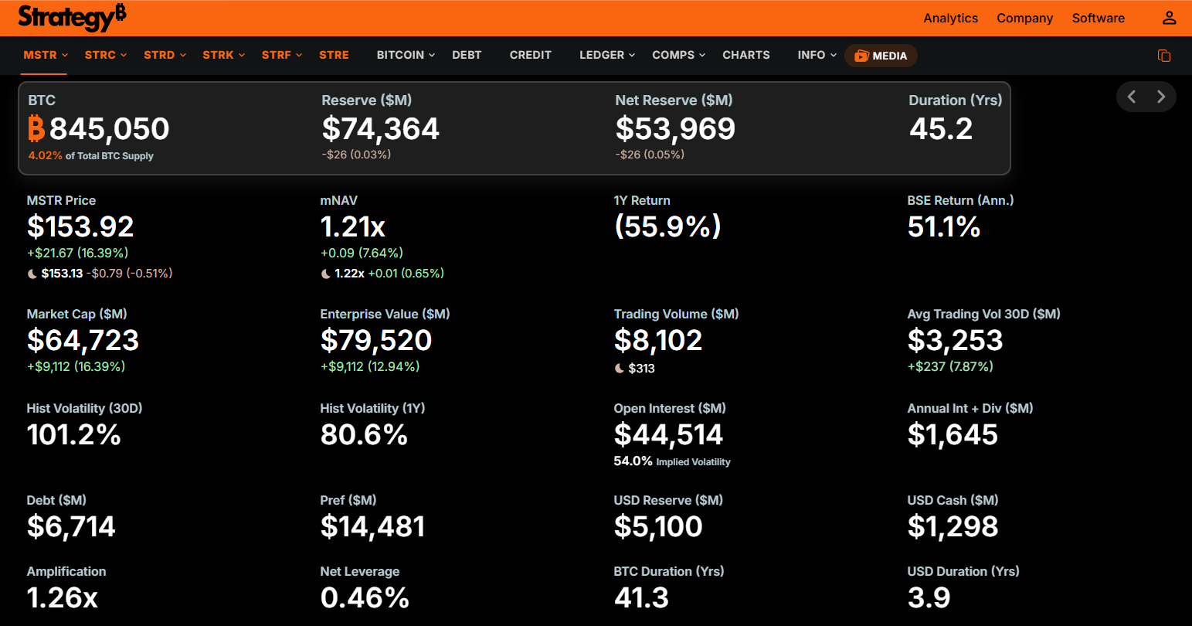Click the Annual Int + Div value $1,645
Viewport: 1192px width, 626px height.
[x=953, y=434]
